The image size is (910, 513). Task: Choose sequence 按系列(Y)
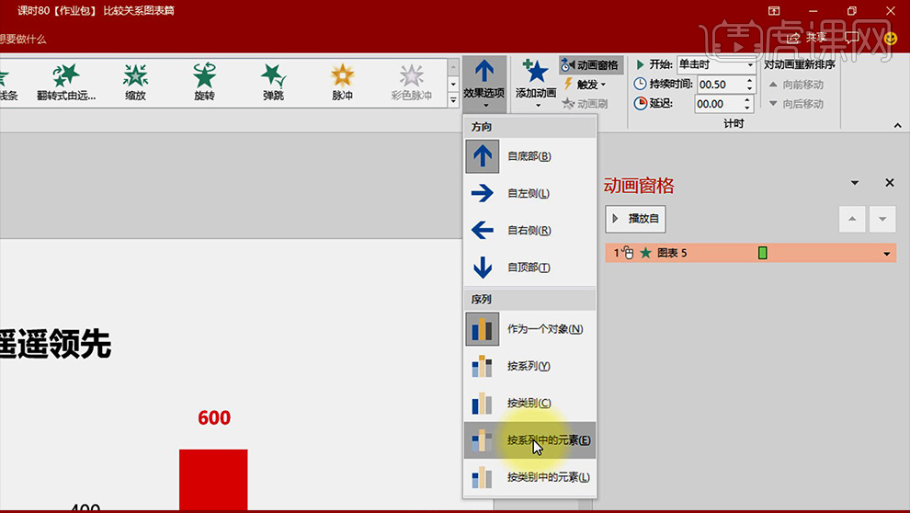pos(529,366)
